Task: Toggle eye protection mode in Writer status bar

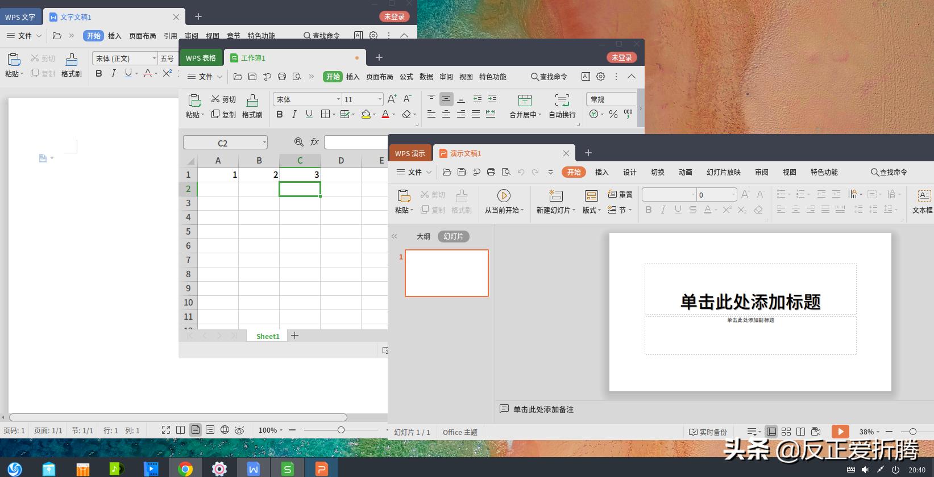Action: [x=240, y=430]
